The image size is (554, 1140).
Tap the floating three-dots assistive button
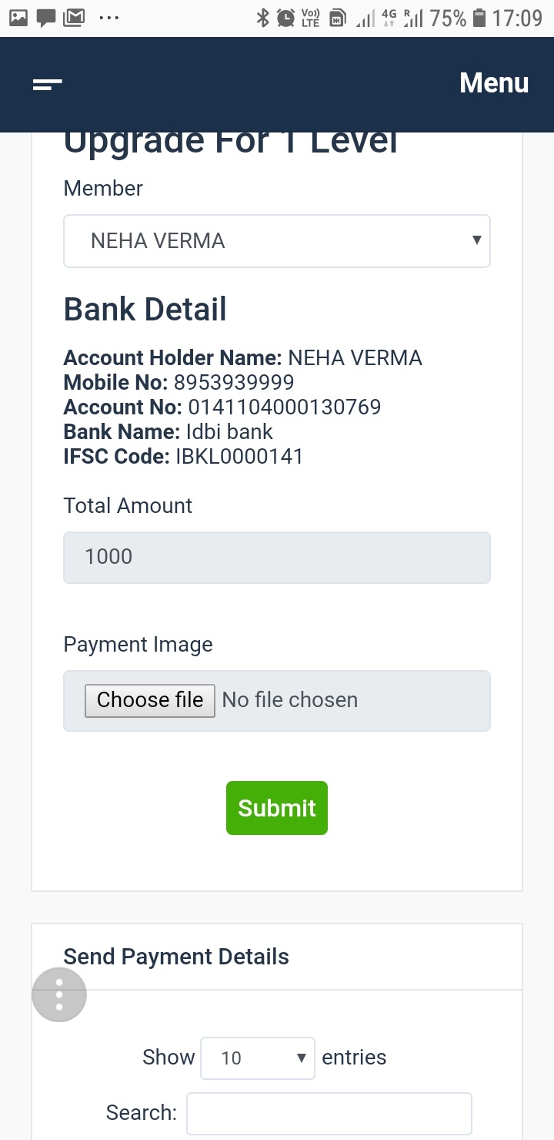59,994
